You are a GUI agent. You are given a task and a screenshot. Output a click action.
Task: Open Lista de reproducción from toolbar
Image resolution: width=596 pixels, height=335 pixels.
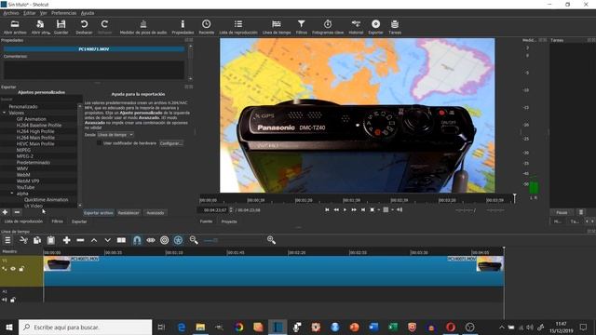coord(238,27)
